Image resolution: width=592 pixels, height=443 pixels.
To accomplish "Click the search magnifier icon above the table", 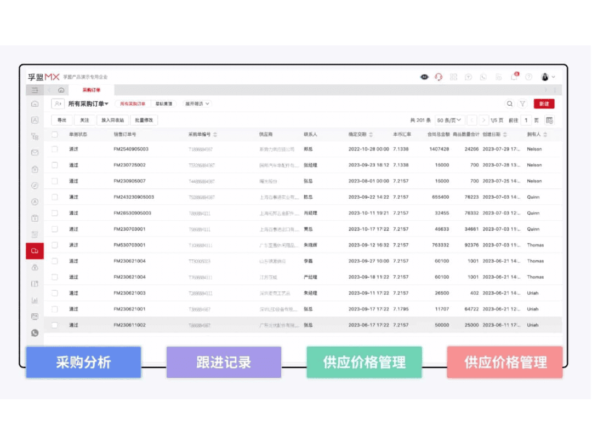I will [510, 103].
